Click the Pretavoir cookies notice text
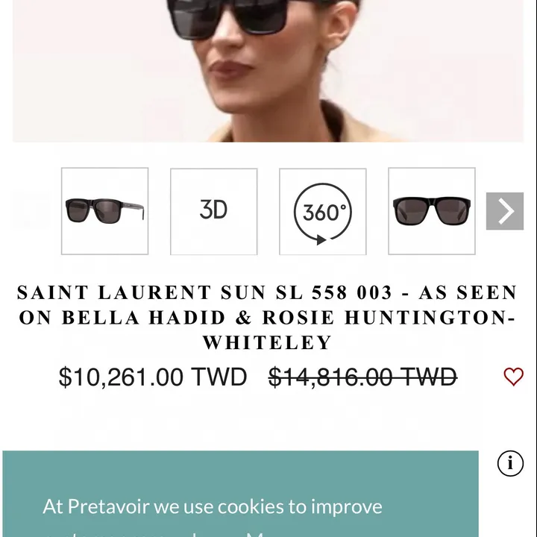 pyautogui.click(x=213, y=506)
